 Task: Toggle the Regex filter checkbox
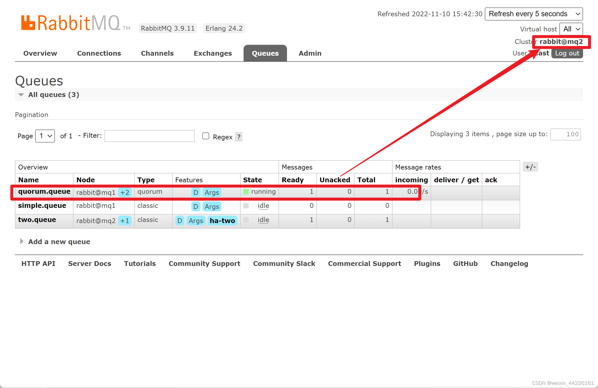point(206,136)
